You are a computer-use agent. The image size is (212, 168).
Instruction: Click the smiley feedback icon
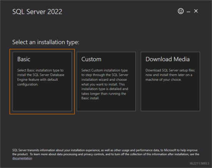[x=180, y=11]
